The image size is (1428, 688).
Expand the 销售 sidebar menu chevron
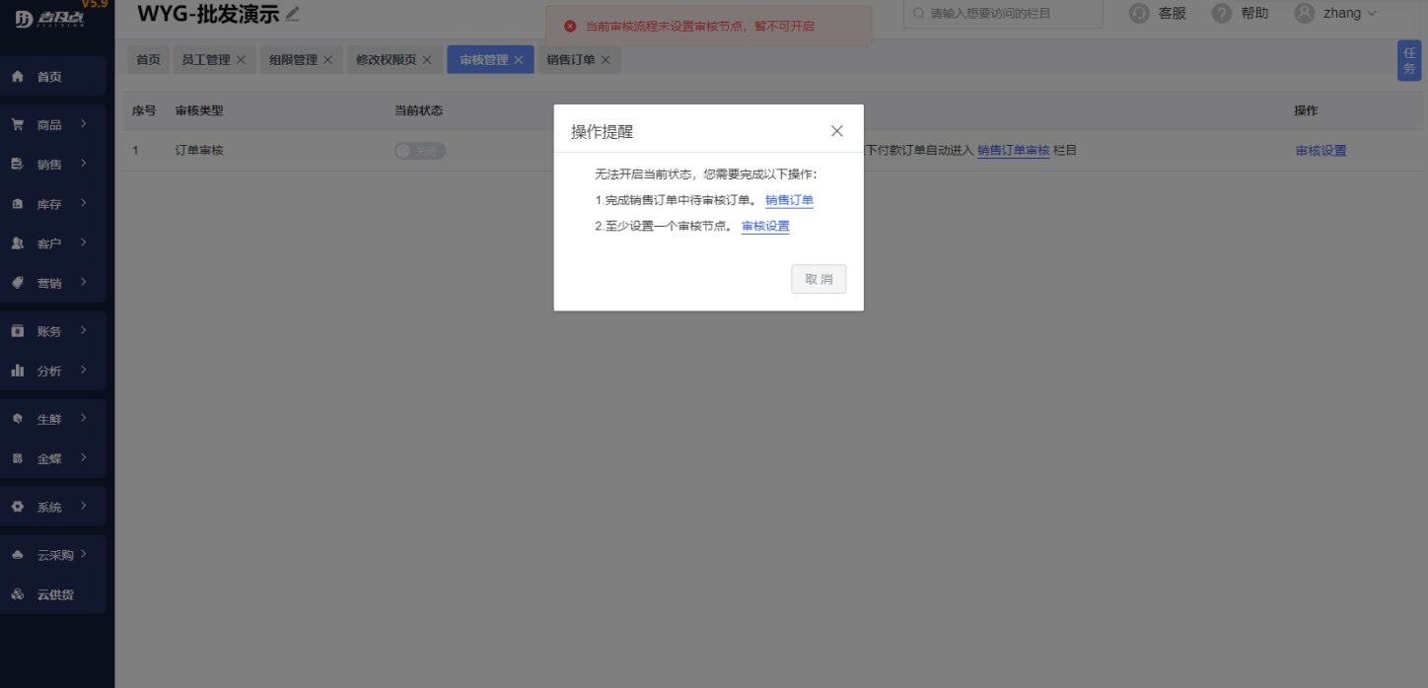click(85, 164)
